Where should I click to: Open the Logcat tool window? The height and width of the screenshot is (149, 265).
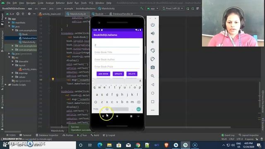pyautogui.click(x=109, y=135)
